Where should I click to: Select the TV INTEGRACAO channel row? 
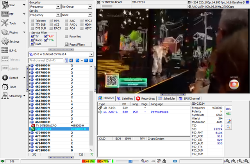click(x=59, y=126)
